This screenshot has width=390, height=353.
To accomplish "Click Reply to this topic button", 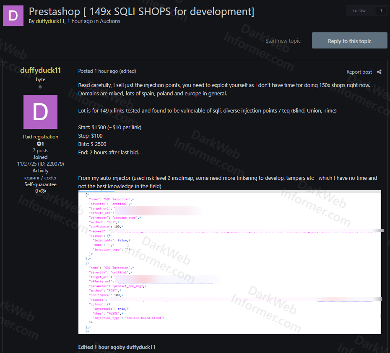I will (x=349, y=41).
